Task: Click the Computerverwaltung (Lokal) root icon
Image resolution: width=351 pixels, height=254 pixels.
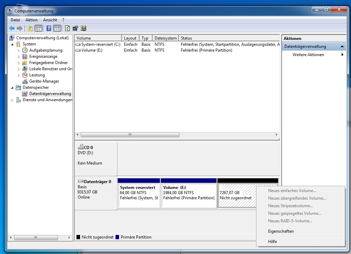Action: point(12,38)
